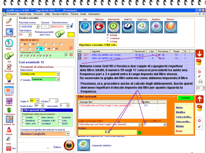
Task: Open the Ruota di rilev. dropdown
Action: (42, 105)
